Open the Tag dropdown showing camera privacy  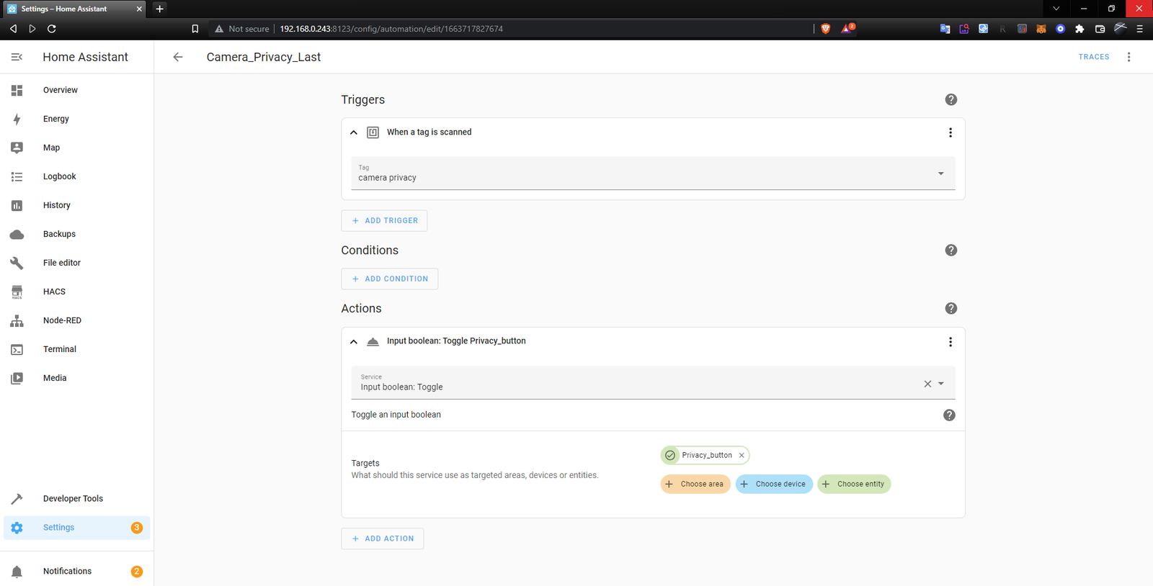tap(940, 173)
